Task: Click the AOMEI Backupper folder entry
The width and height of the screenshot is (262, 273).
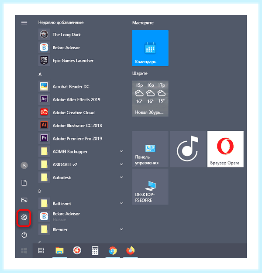Action: click(81, 151)
